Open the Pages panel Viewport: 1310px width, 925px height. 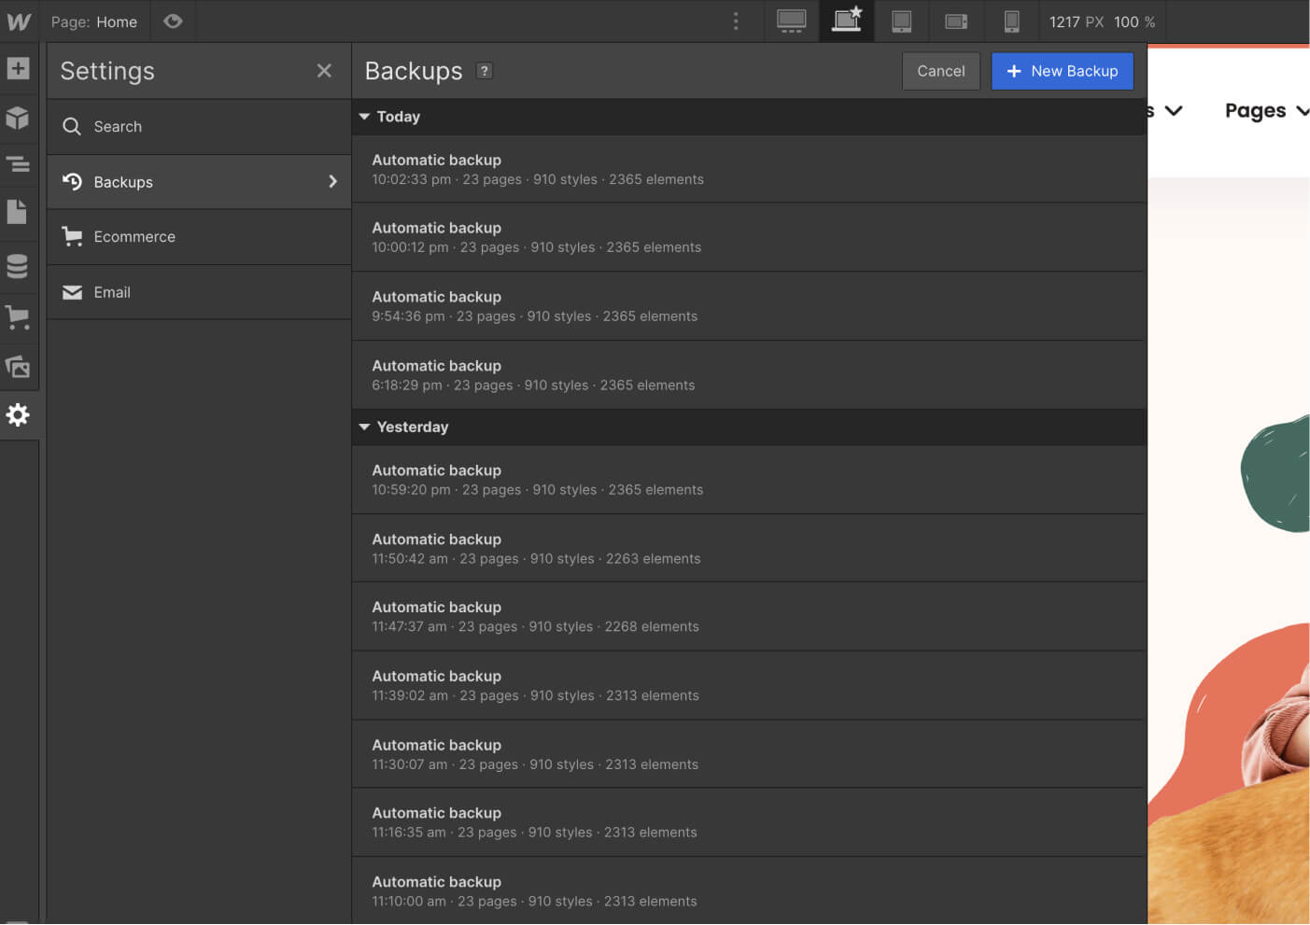coord(20,212)
